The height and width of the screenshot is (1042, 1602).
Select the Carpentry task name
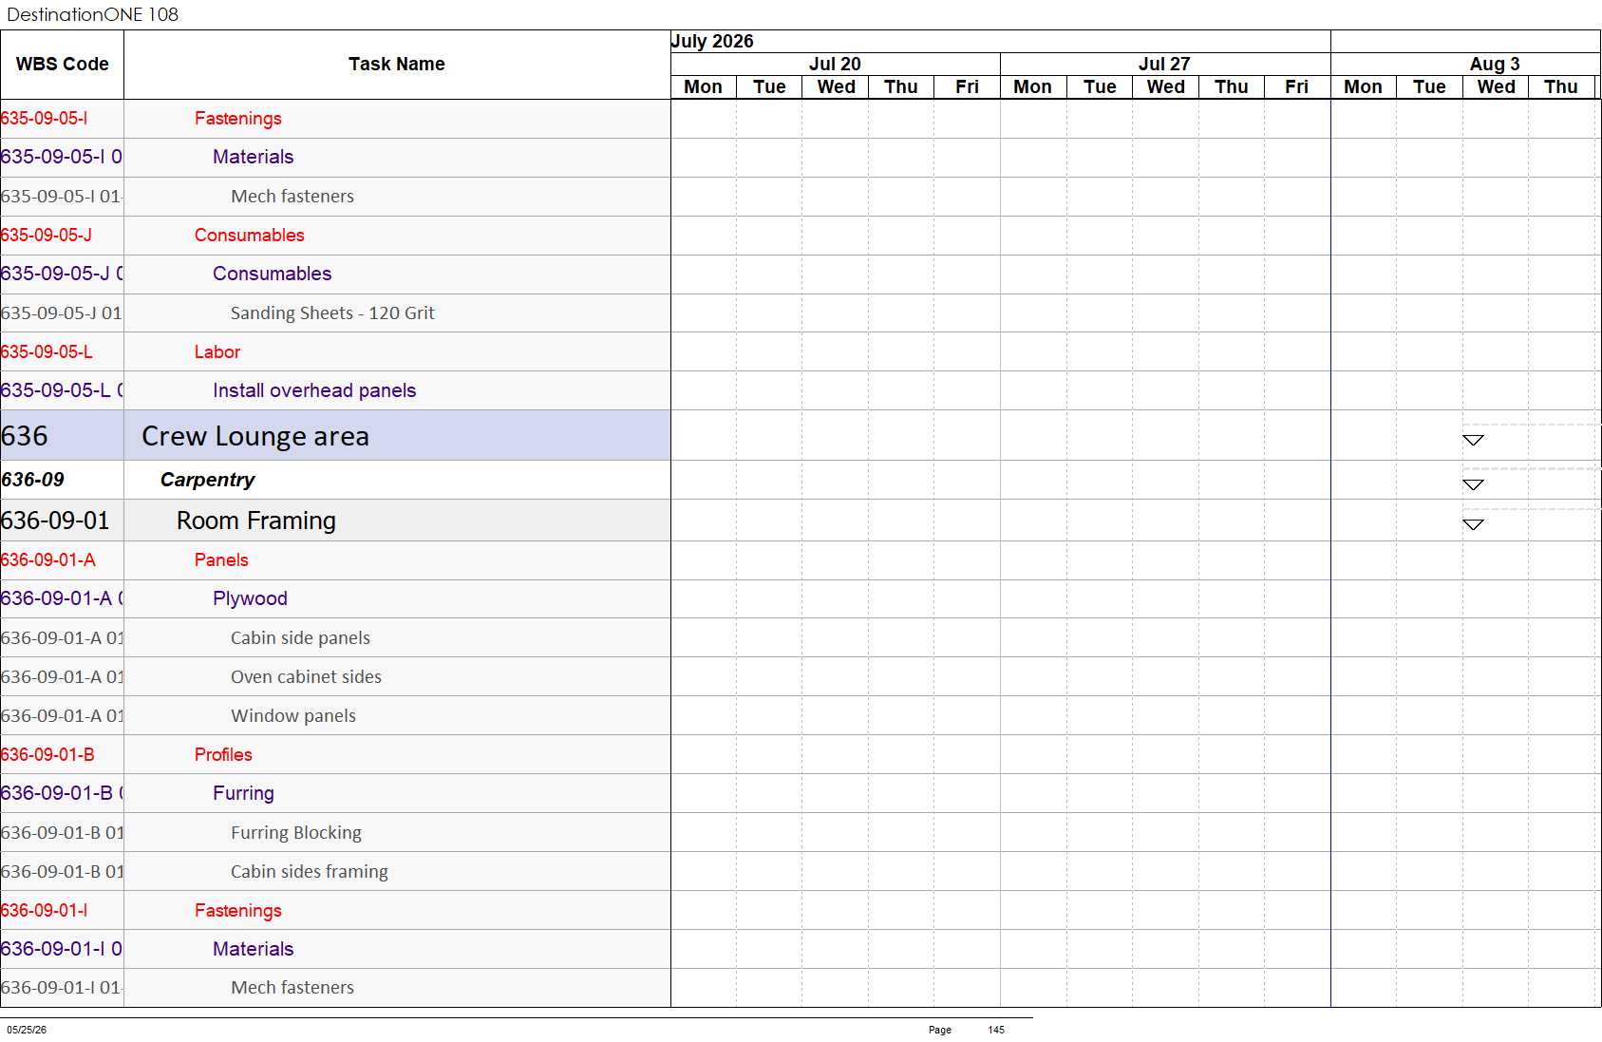click(207, 480)
